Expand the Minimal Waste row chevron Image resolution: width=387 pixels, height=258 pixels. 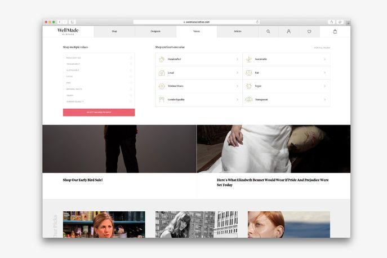[237, 86]
